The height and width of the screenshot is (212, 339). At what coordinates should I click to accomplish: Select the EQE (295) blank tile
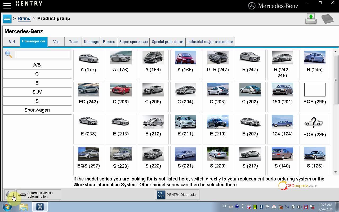point(315,97)
